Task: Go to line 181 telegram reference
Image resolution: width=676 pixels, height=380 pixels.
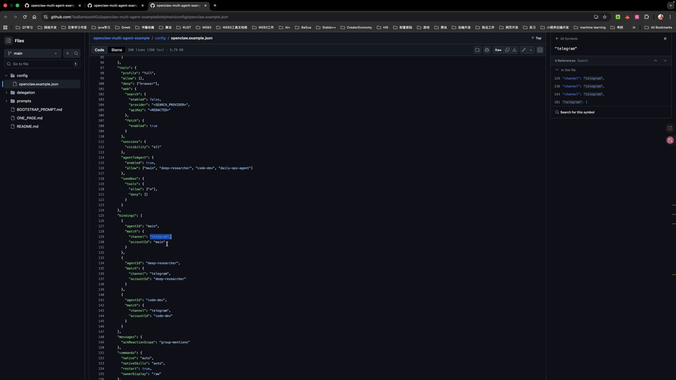Action: tap(575, 102)
